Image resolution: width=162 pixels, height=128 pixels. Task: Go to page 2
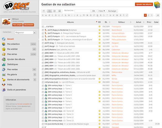point(148,15)
